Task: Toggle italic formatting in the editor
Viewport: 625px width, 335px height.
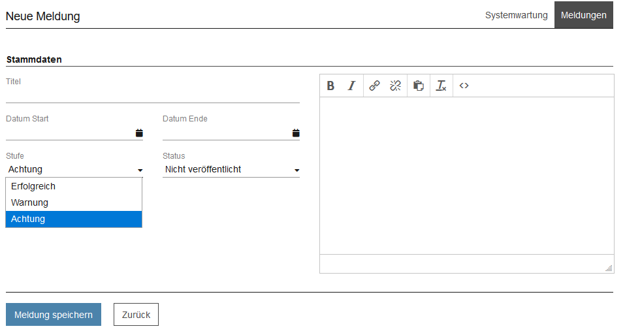Action: click(351, 86)
